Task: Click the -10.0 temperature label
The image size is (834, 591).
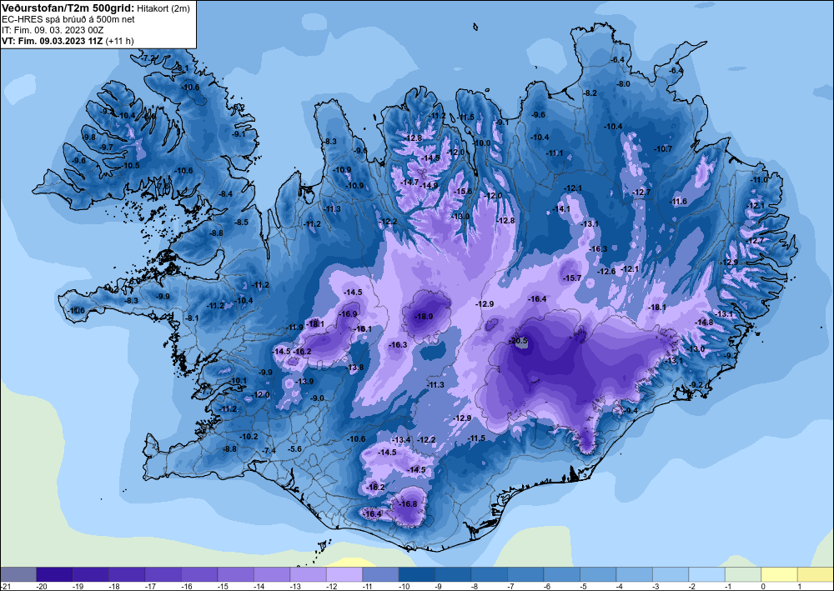Action: pos(482,143)
